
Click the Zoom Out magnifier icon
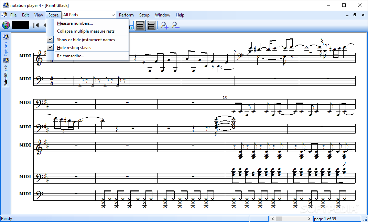pos(175,25)
